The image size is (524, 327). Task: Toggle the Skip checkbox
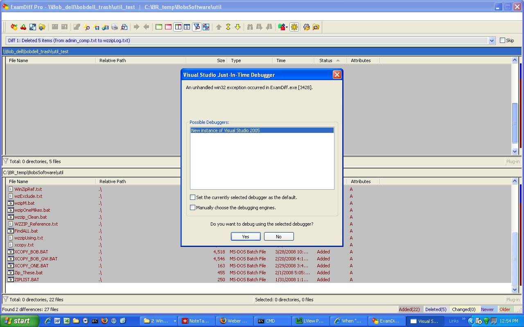point(502,40)
